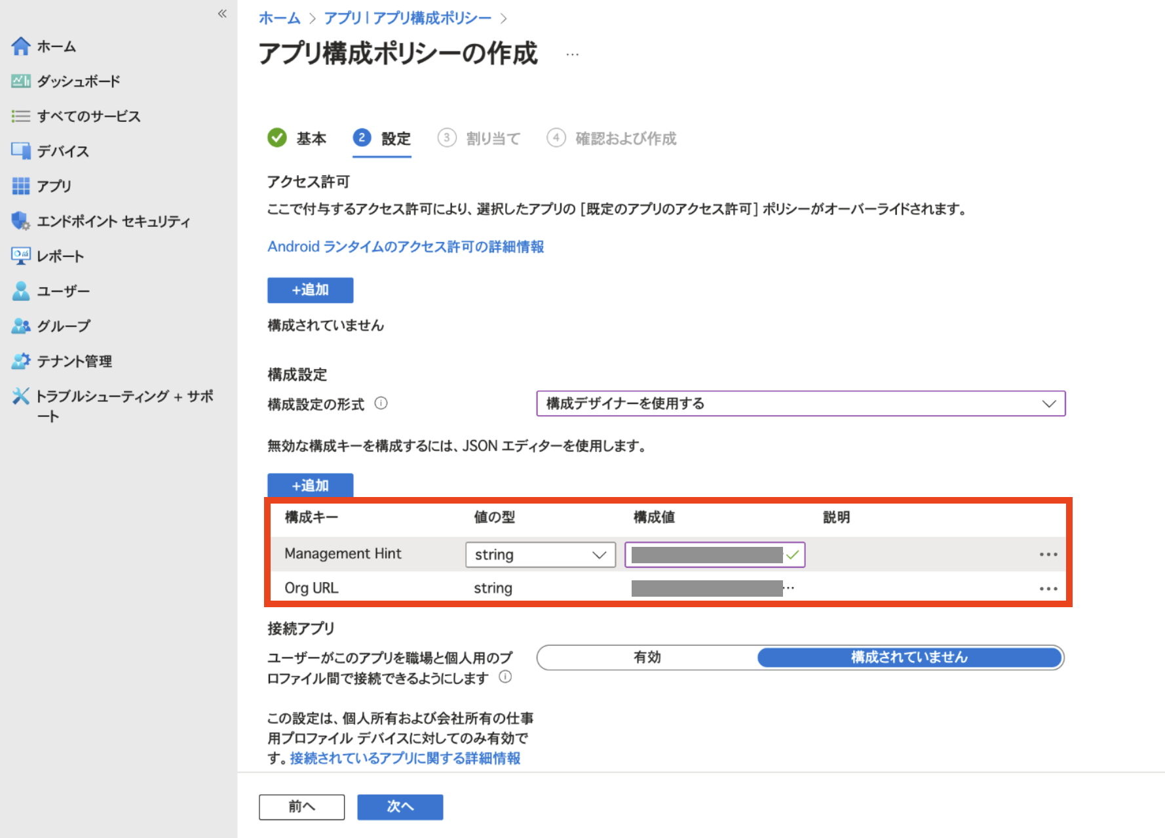Open the Management Hint string type dropdown

pos(540,555)
